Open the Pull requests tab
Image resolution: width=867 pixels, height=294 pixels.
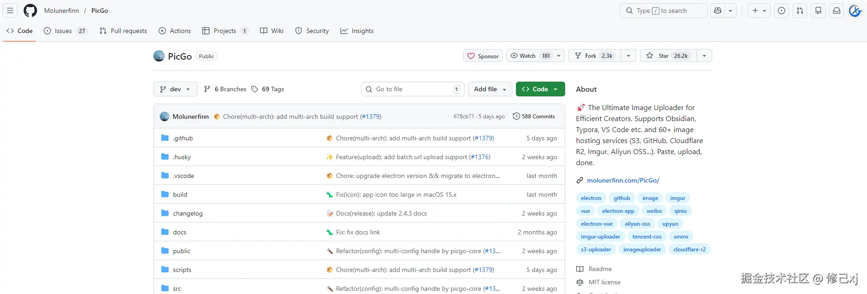click(x=123, y=31)
